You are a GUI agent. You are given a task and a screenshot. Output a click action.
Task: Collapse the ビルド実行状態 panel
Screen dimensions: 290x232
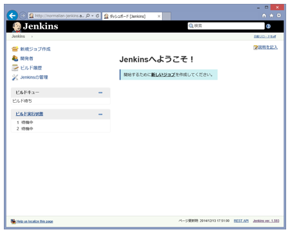(x=100, y=114)
